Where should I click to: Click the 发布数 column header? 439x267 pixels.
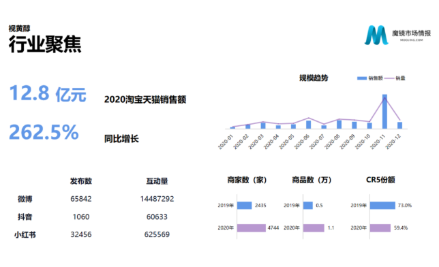click(x=81, y=181)
